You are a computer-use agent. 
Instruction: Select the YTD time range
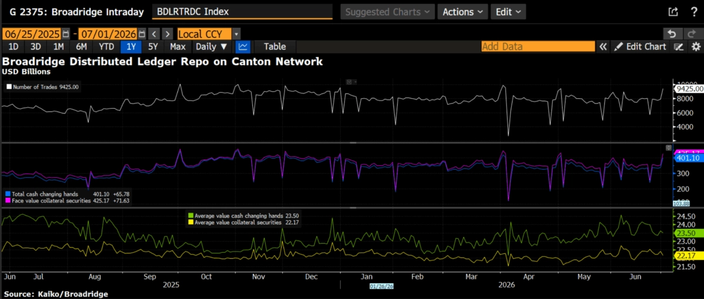click(x=106, y=47)
